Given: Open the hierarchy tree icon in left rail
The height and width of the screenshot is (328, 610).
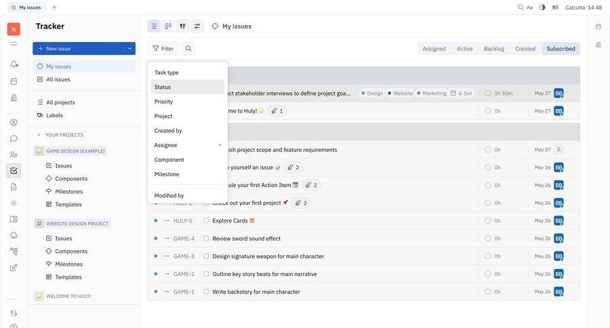Looking at the screenshot, I should point(14,251).
